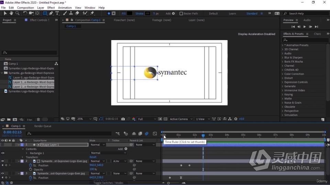Toggle Position stopwatch on layer 3
The width and height of the screenshot is (330, 185).
[31, 177]
